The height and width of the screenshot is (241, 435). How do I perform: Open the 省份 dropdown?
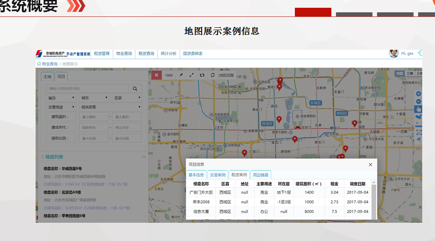(60, 98)
